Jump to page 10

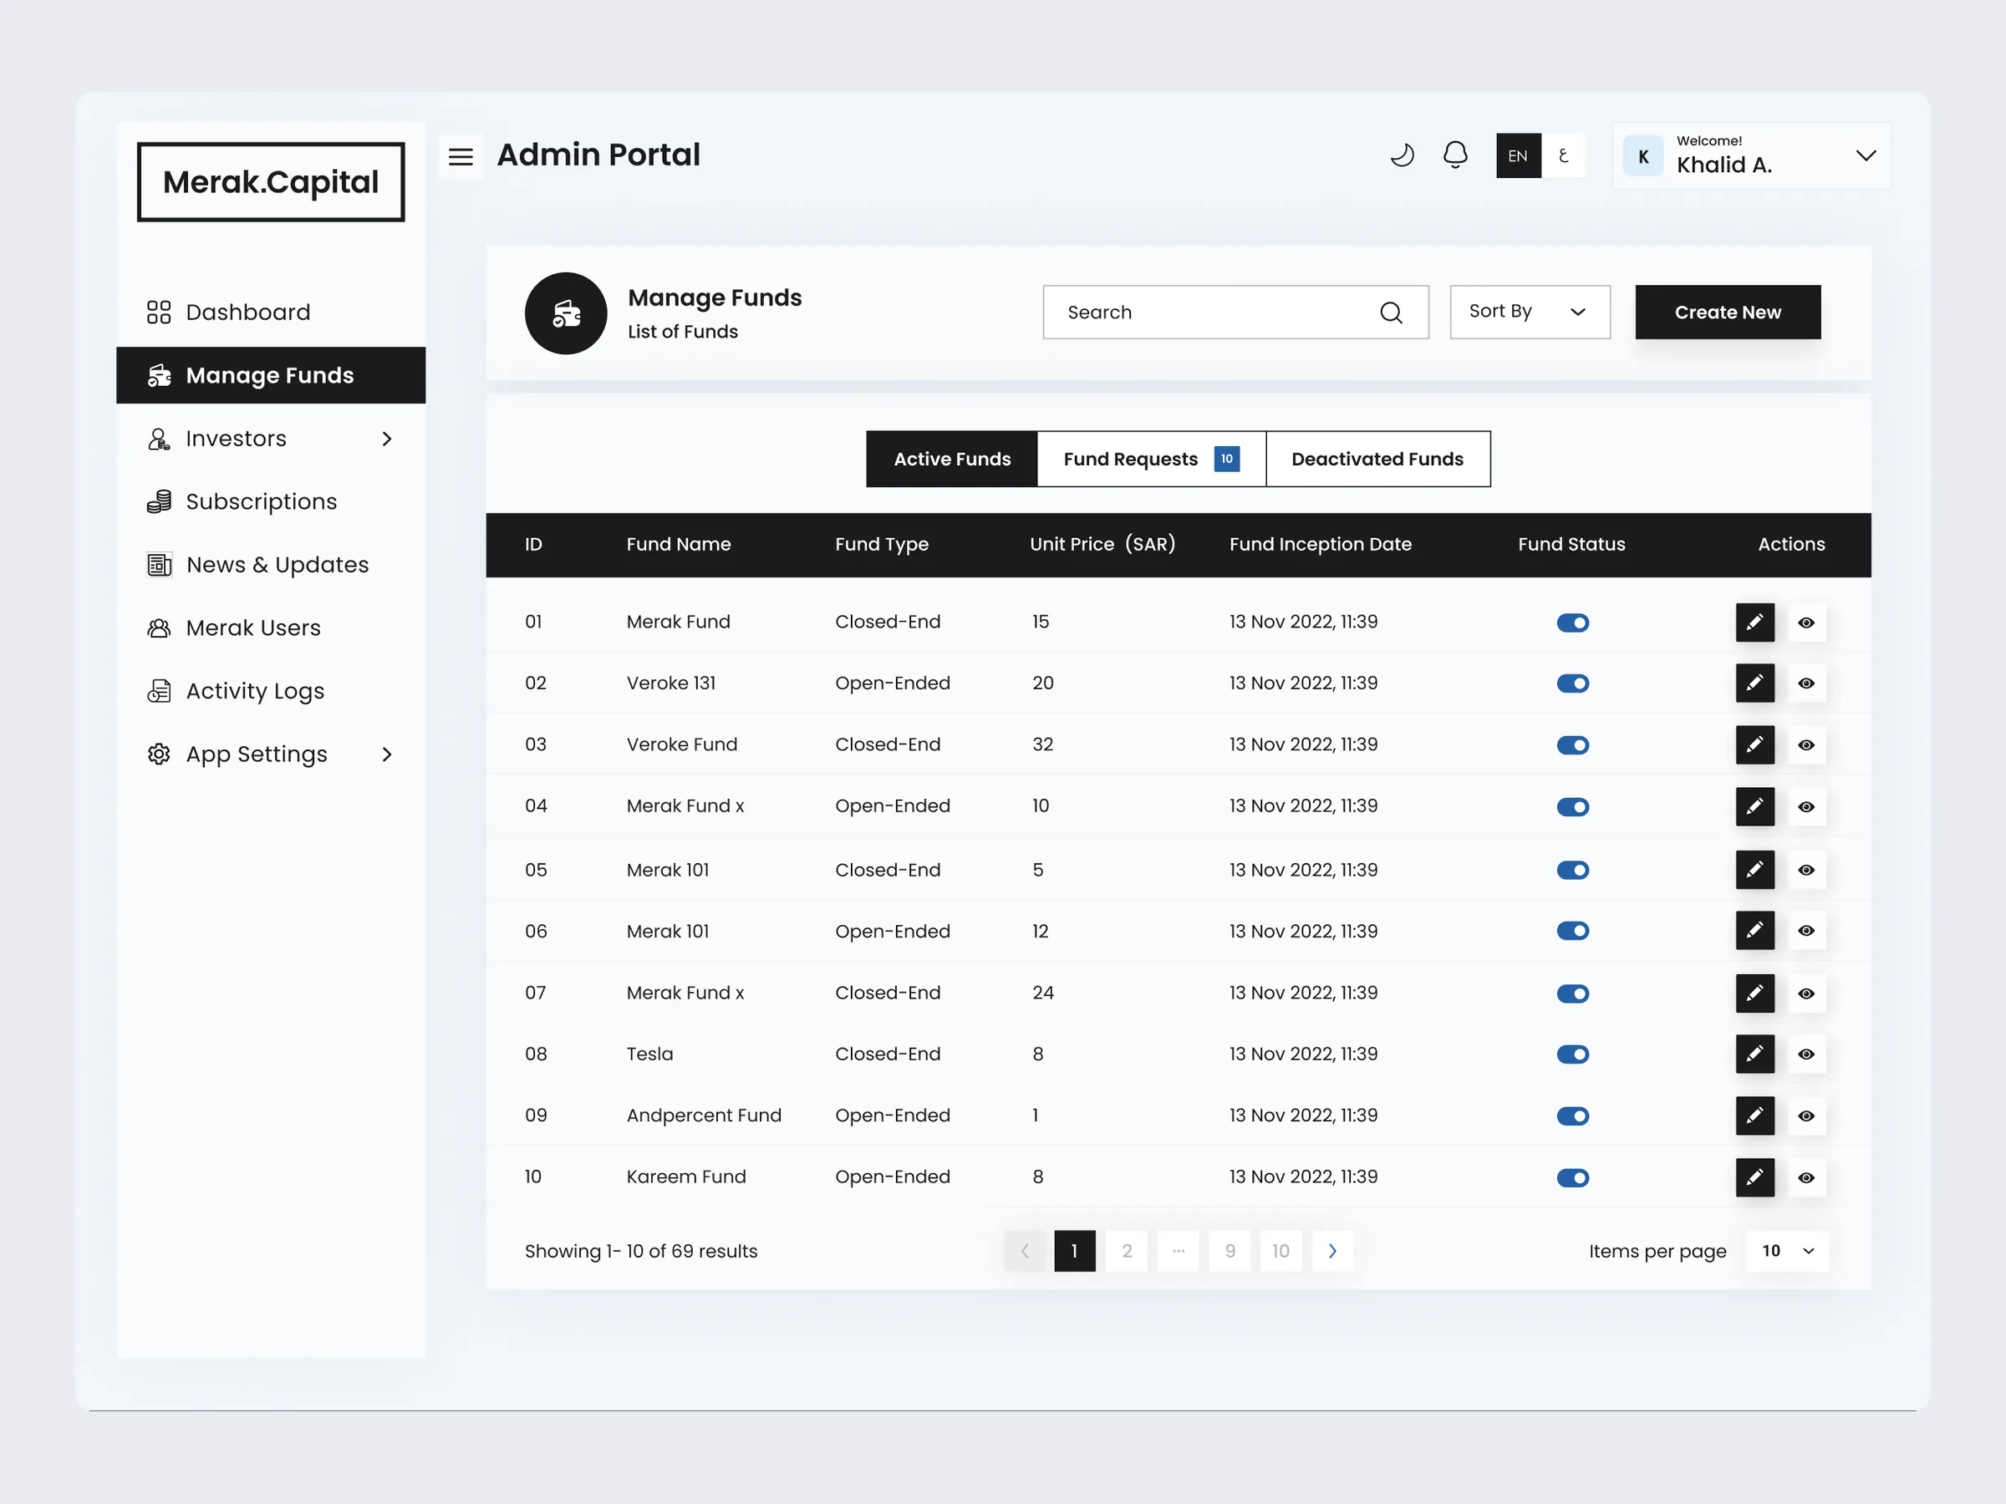pyautogui.click(x=1280, y=1251)
